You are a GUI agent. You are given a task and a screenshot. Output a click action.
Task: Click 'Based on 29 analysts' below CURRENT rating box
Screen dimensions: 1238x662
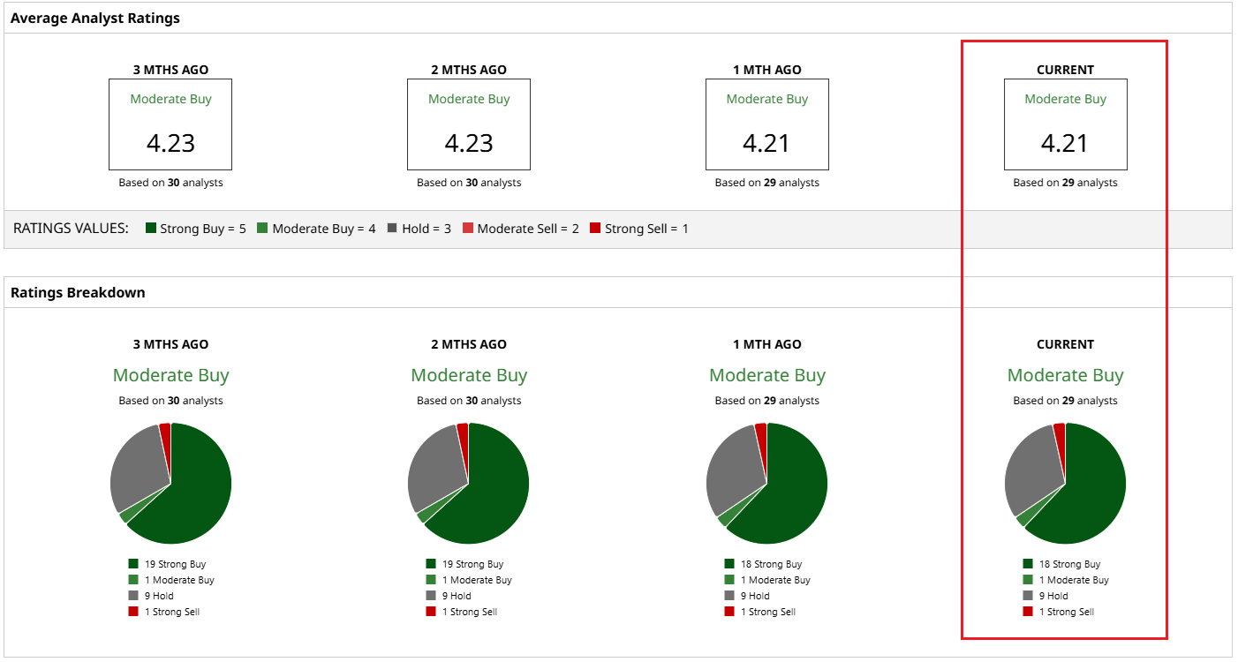click(1066, 183)
